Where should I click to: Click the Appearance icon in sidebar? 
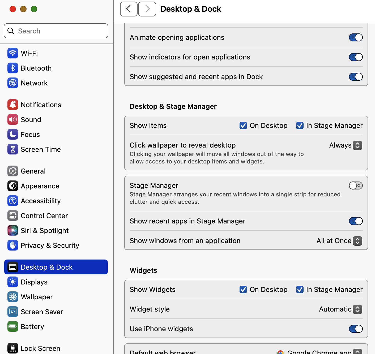pos(13,186)
